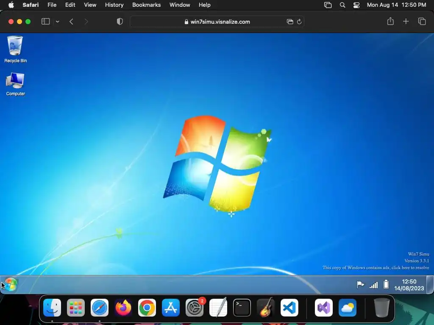Open the Safari menu
The height and width of the screenshot is (325, 434).
click(x=31, y=5)
